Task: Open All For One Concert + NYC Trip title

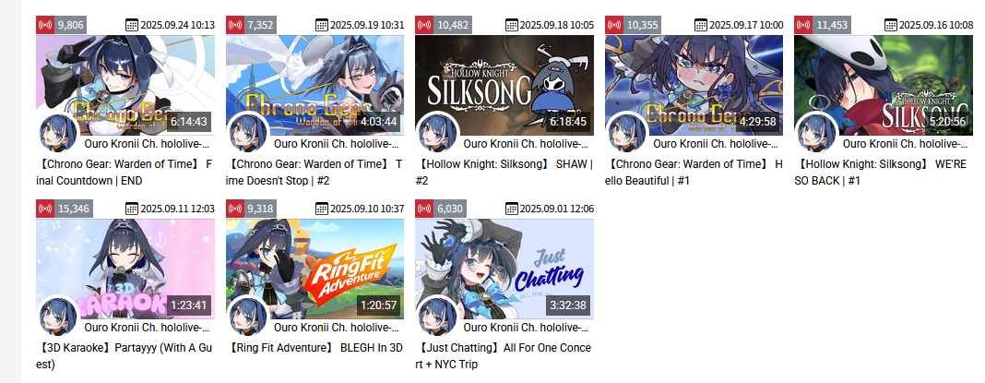Action: click(504, 356)
